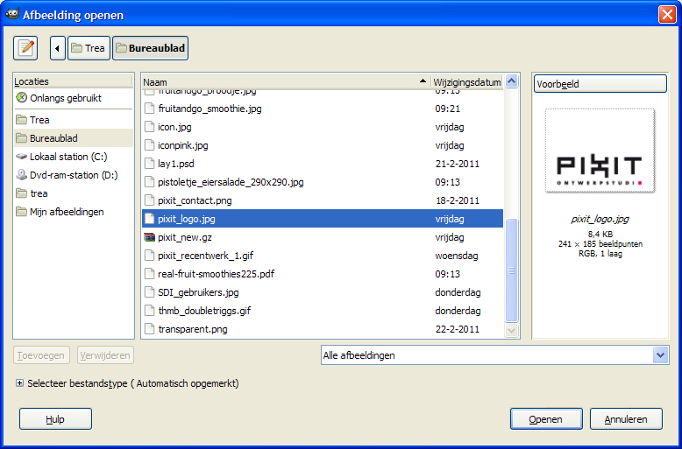Click the pencil type-a-filename icon
This screenshot has width=682, height=449.
point(25,48)
